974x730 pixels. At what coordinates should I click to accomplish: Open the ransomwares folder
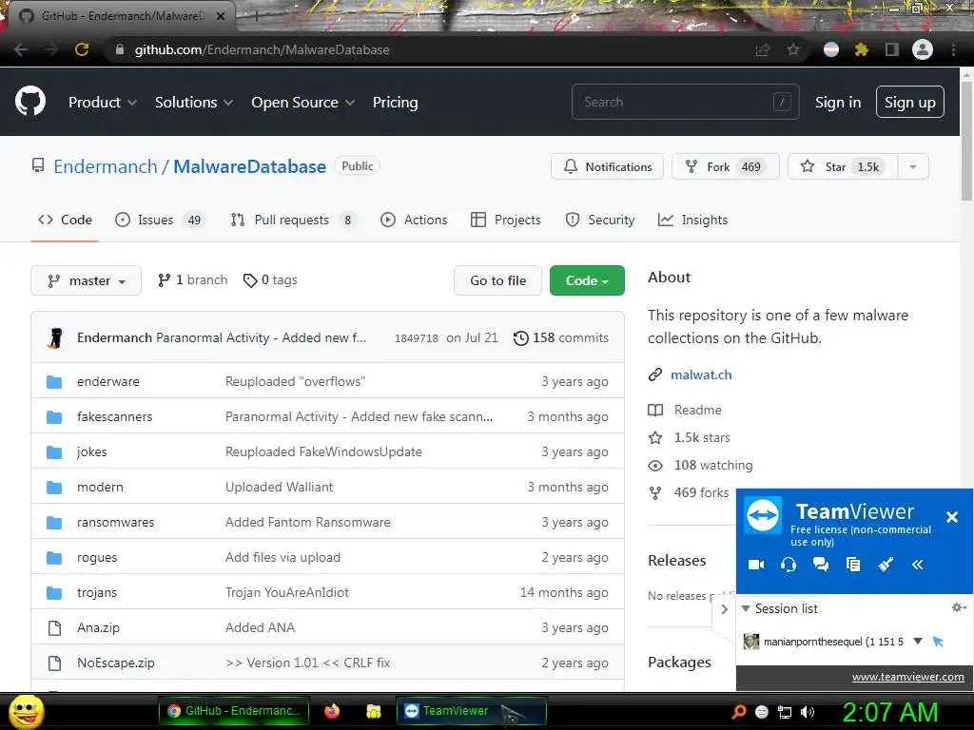pos(115,522)
